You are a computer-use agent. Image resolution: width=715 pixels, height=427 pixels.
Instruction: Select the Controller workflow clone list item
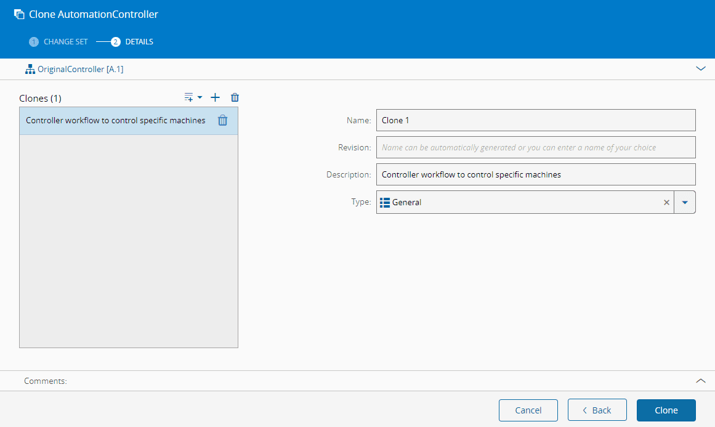tap(116, 121)
